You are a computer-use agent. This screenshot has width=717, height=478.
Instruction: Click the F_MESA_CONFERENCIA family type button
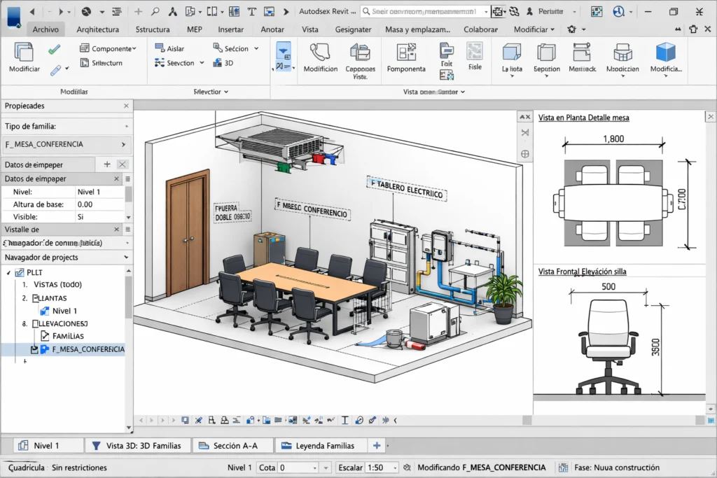point(67,145)
